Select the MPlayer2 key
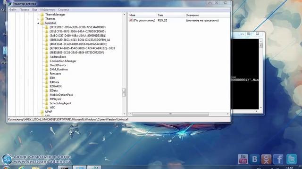The height and width of the screenshot is (169, 302). tap(56, 99)
